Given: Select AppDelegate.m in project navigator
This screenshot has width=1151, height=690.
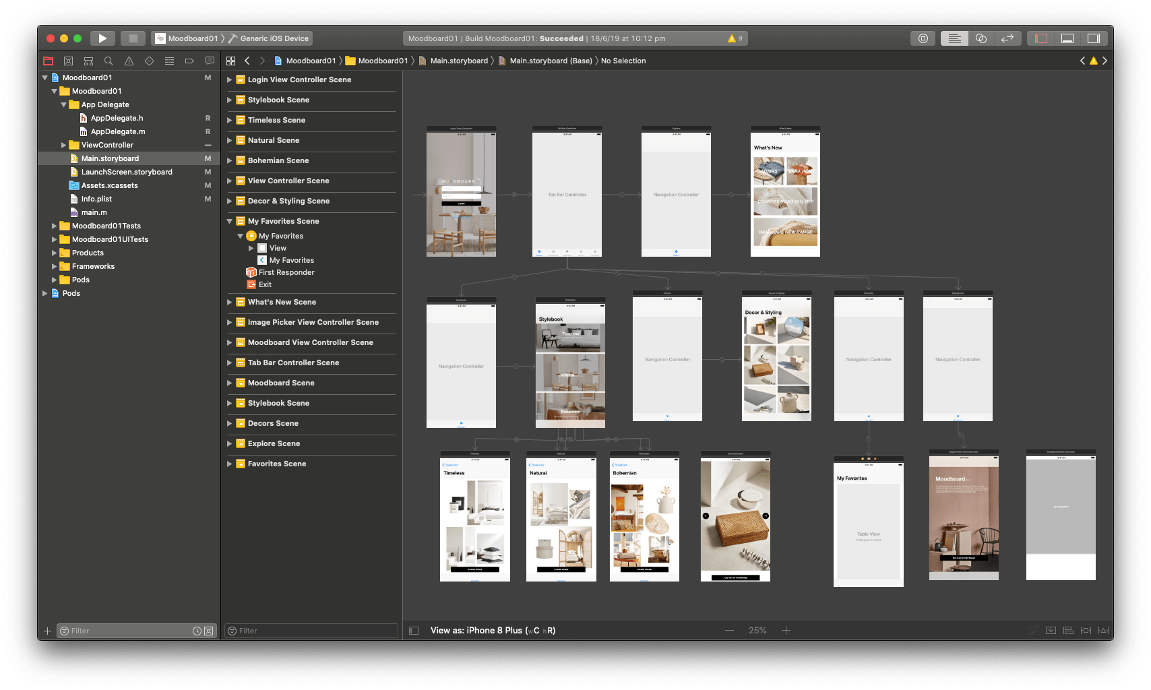Looking at the screenshot, I should click(117, 131).
